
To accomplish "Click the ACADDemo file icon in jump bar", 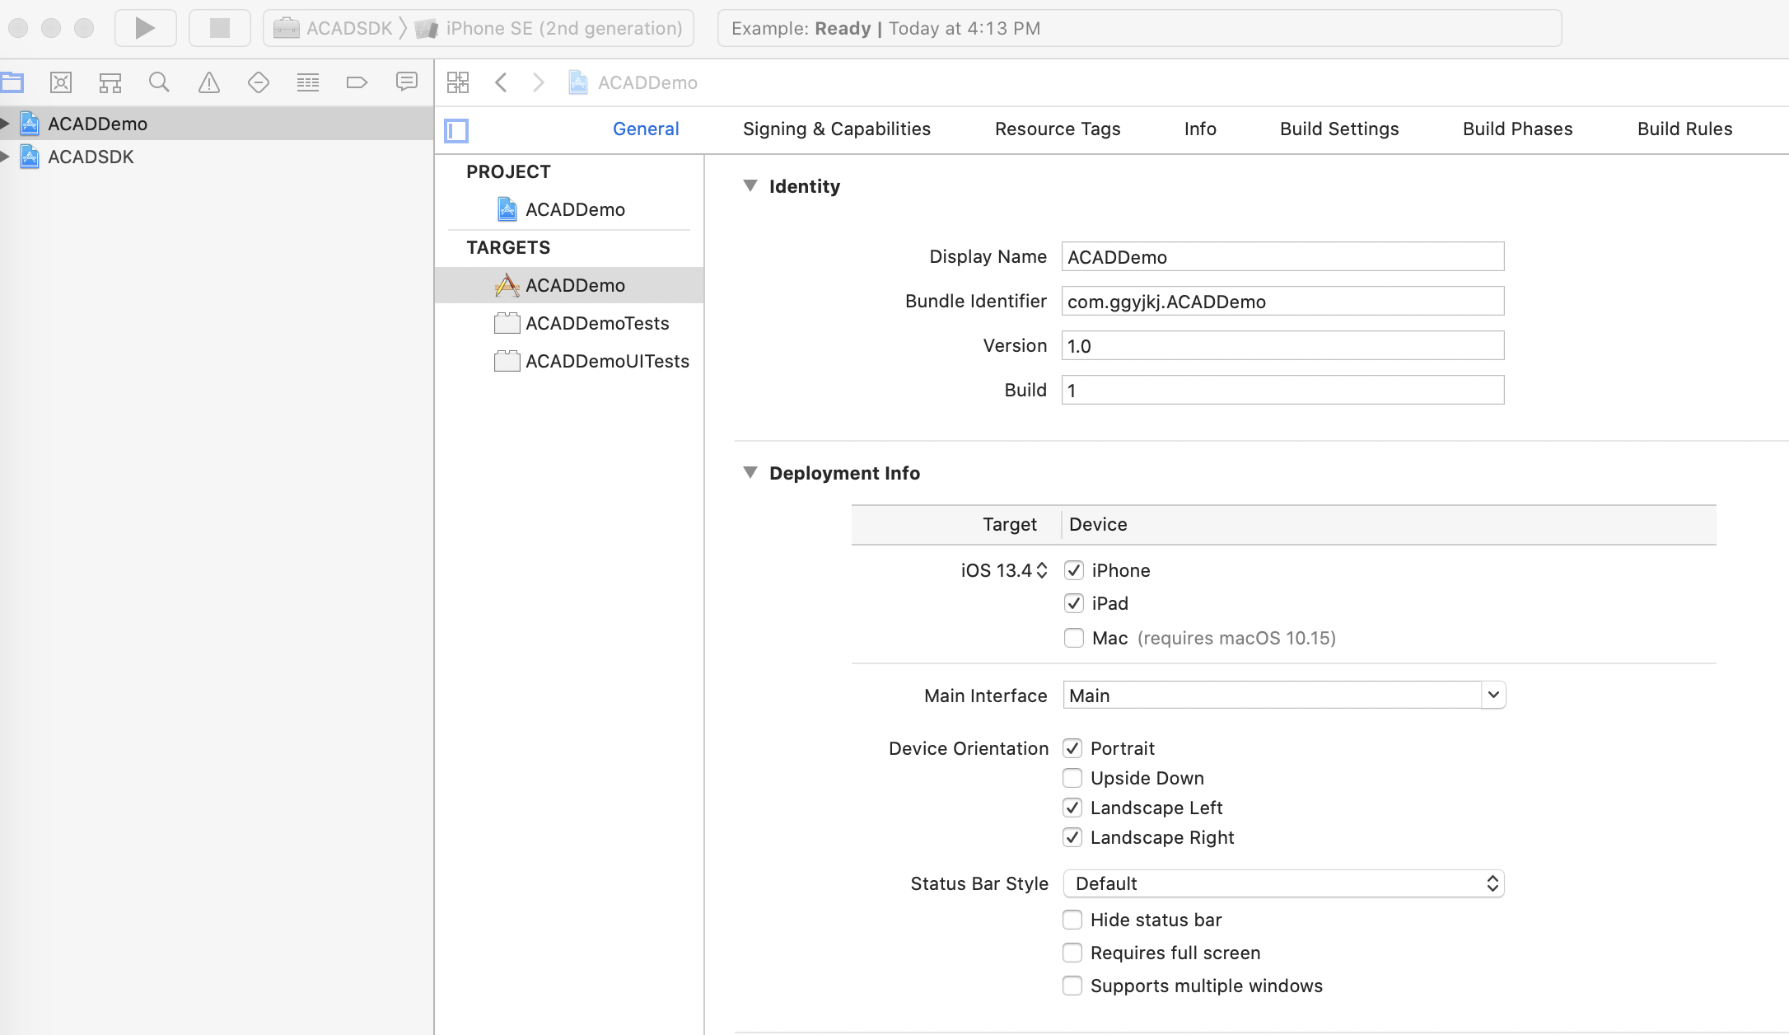I will click(x=578, y=82).
